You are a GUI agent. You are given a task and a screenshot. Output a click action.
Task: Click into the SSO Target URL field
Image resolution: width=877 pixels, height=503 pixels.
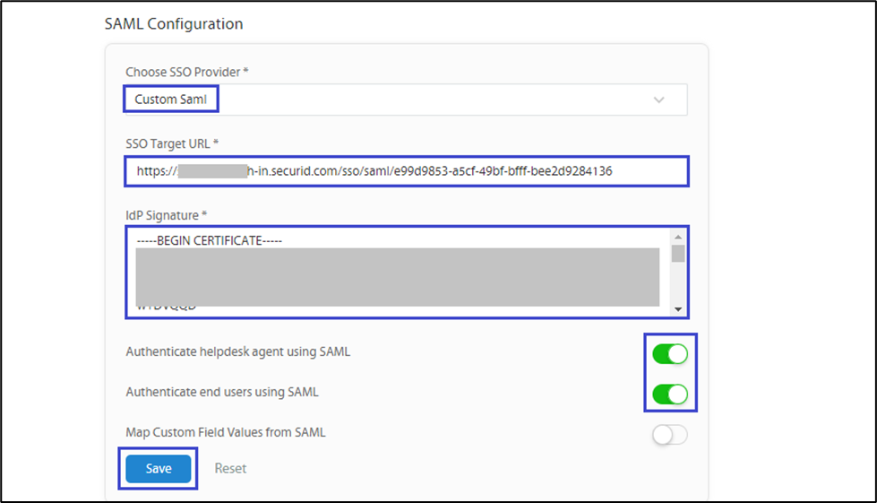click(406, 170)
